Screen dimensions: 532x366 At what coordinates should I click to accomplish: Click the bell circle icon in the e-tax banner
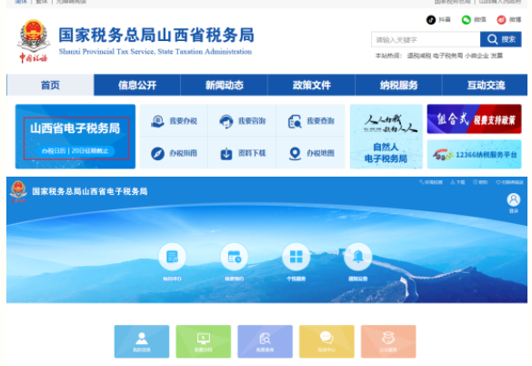click(358, 256)
